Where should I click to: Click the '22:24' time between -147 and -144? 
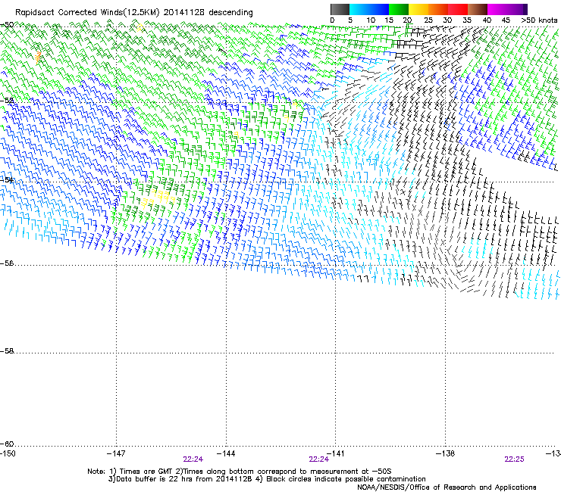tap(193, 459)
